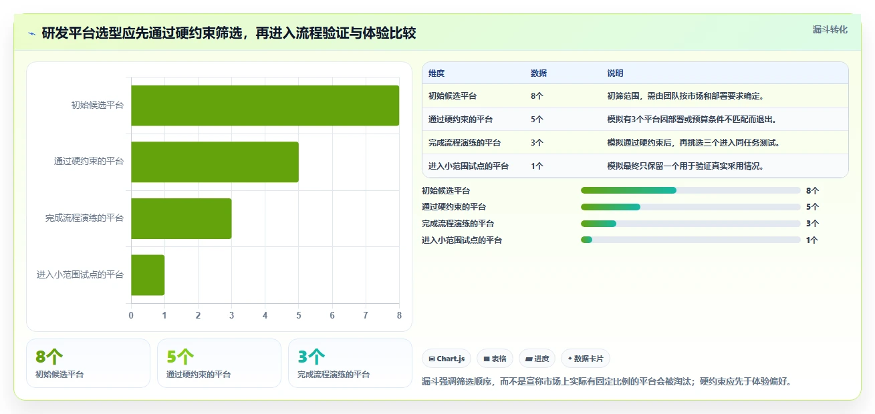Click the 维度 column header

pos(436,73)
